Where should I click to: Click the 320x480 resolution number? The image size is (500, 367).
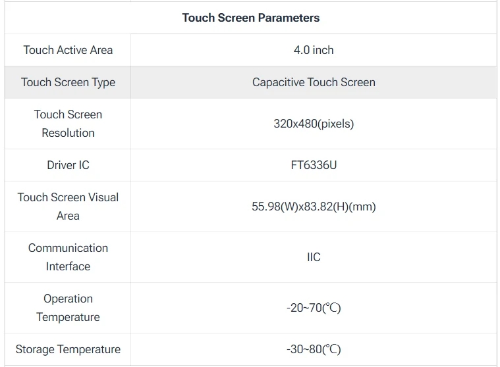(295, 124)
